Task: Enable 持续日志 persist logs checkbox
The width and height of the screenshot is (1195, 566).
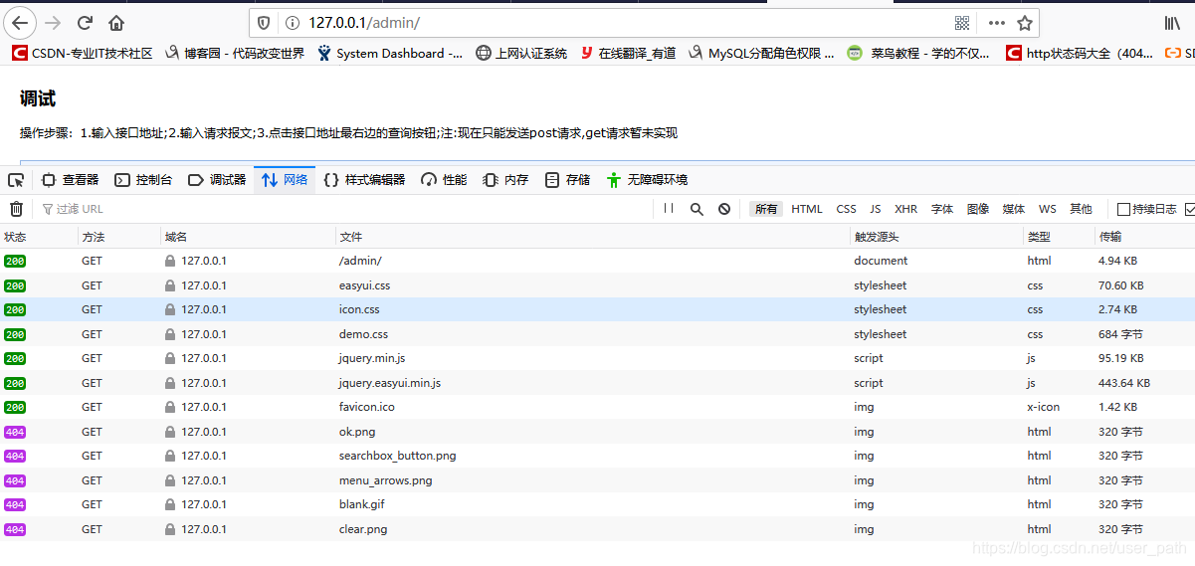Action: point(1124,209)
